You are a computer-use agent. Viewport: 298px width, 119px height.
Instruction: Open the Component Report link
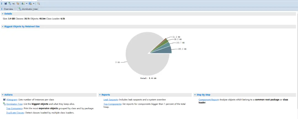pyautogui.click(x=209, y=99)
